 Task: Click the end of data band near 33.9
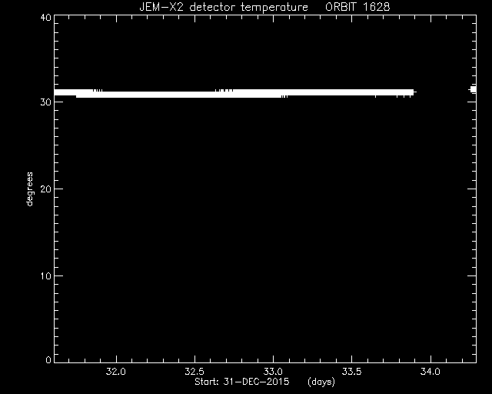(x=412, y=92)
